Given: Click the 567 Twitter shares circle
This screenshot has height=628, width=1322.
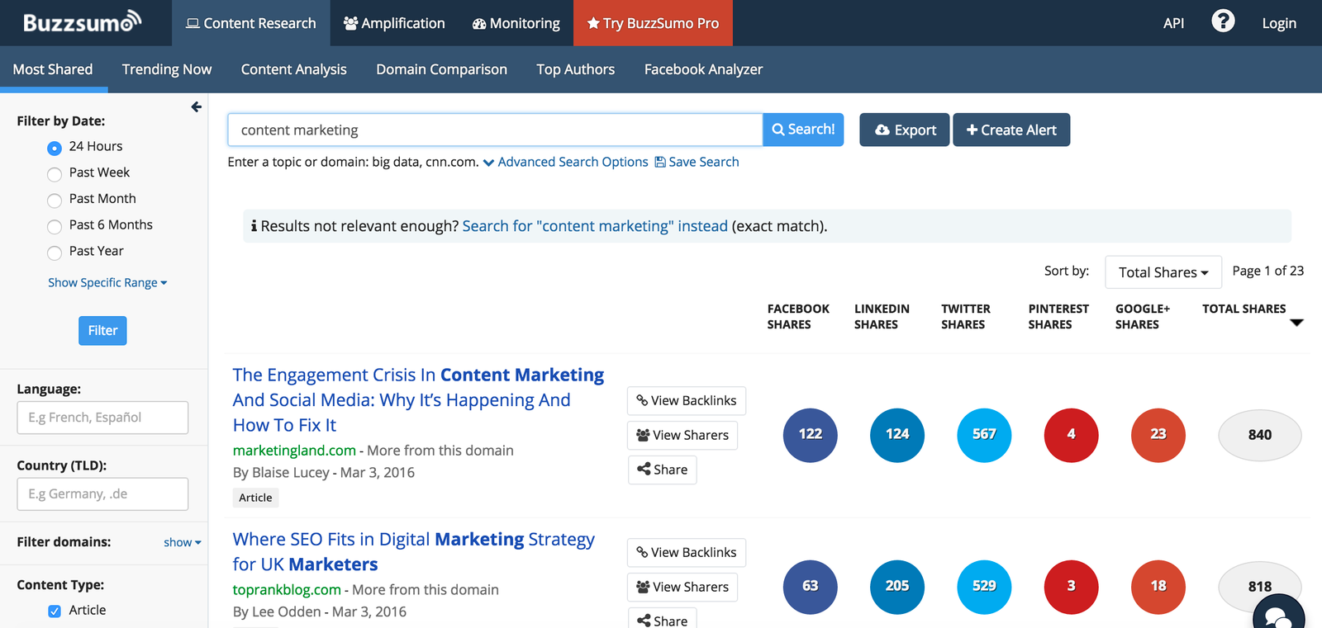Looking at the screenshot, I should [x=984, y=435].
